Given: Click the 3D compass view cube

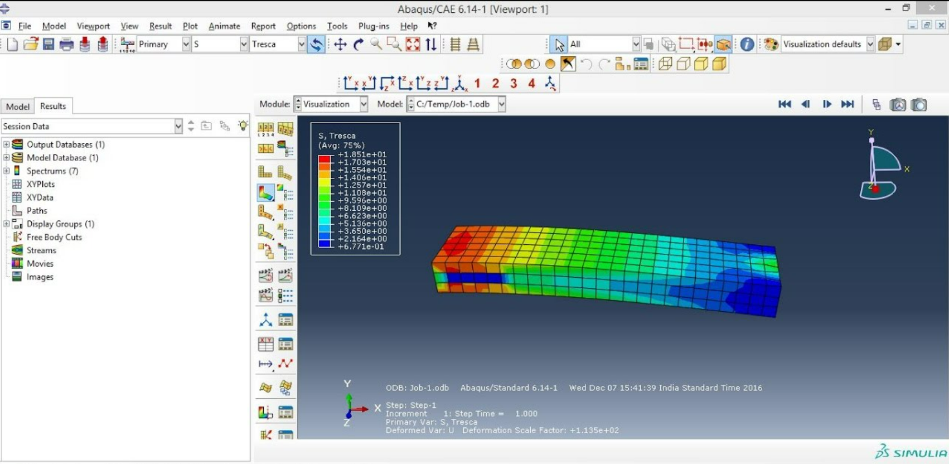Looking at the screenshot, I should tap(882, 165).
